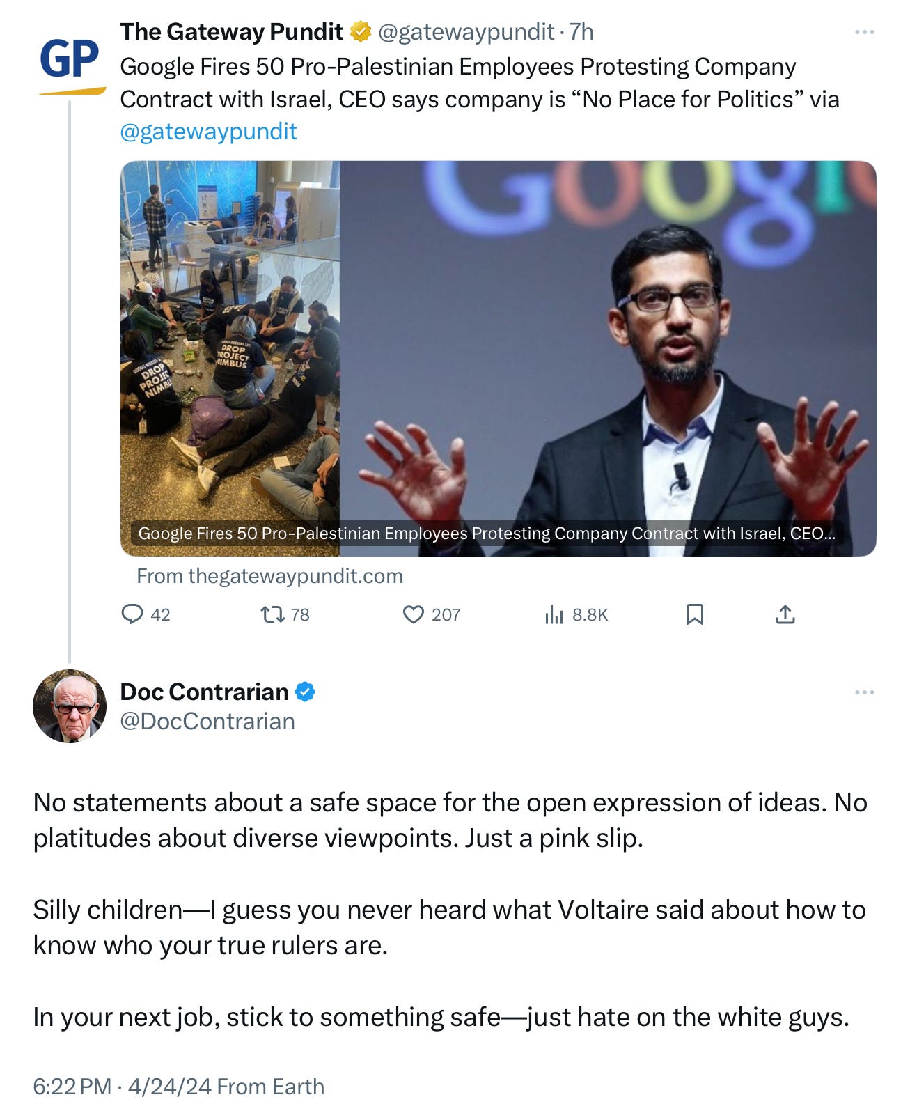
Task: Click the Doc Contrarian display name
Action: [204, 692]
